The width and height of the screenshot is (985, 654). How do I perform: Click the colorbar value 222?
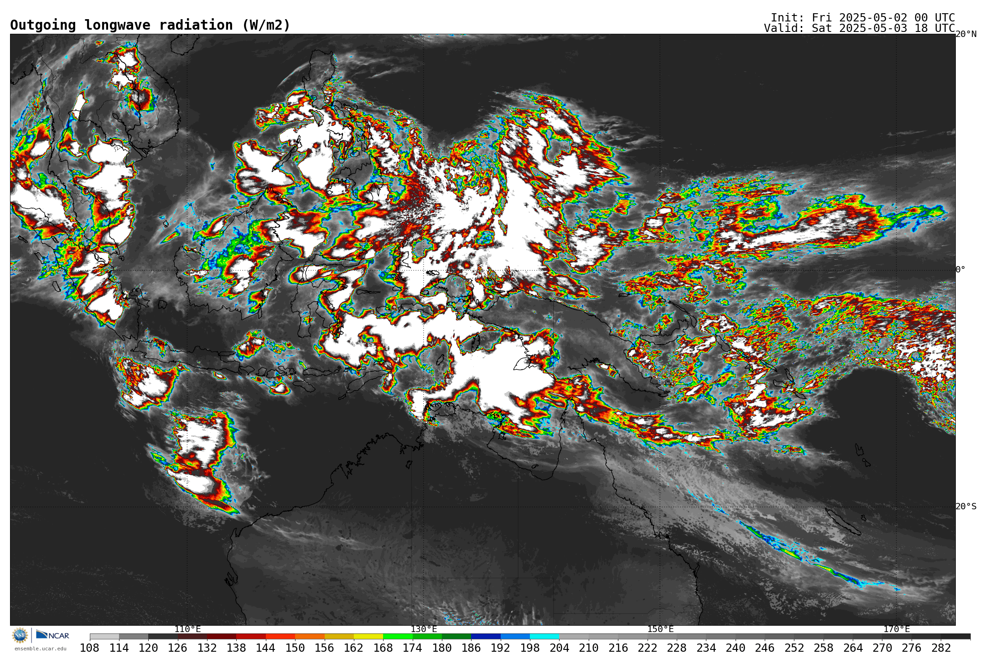[647, 648]
